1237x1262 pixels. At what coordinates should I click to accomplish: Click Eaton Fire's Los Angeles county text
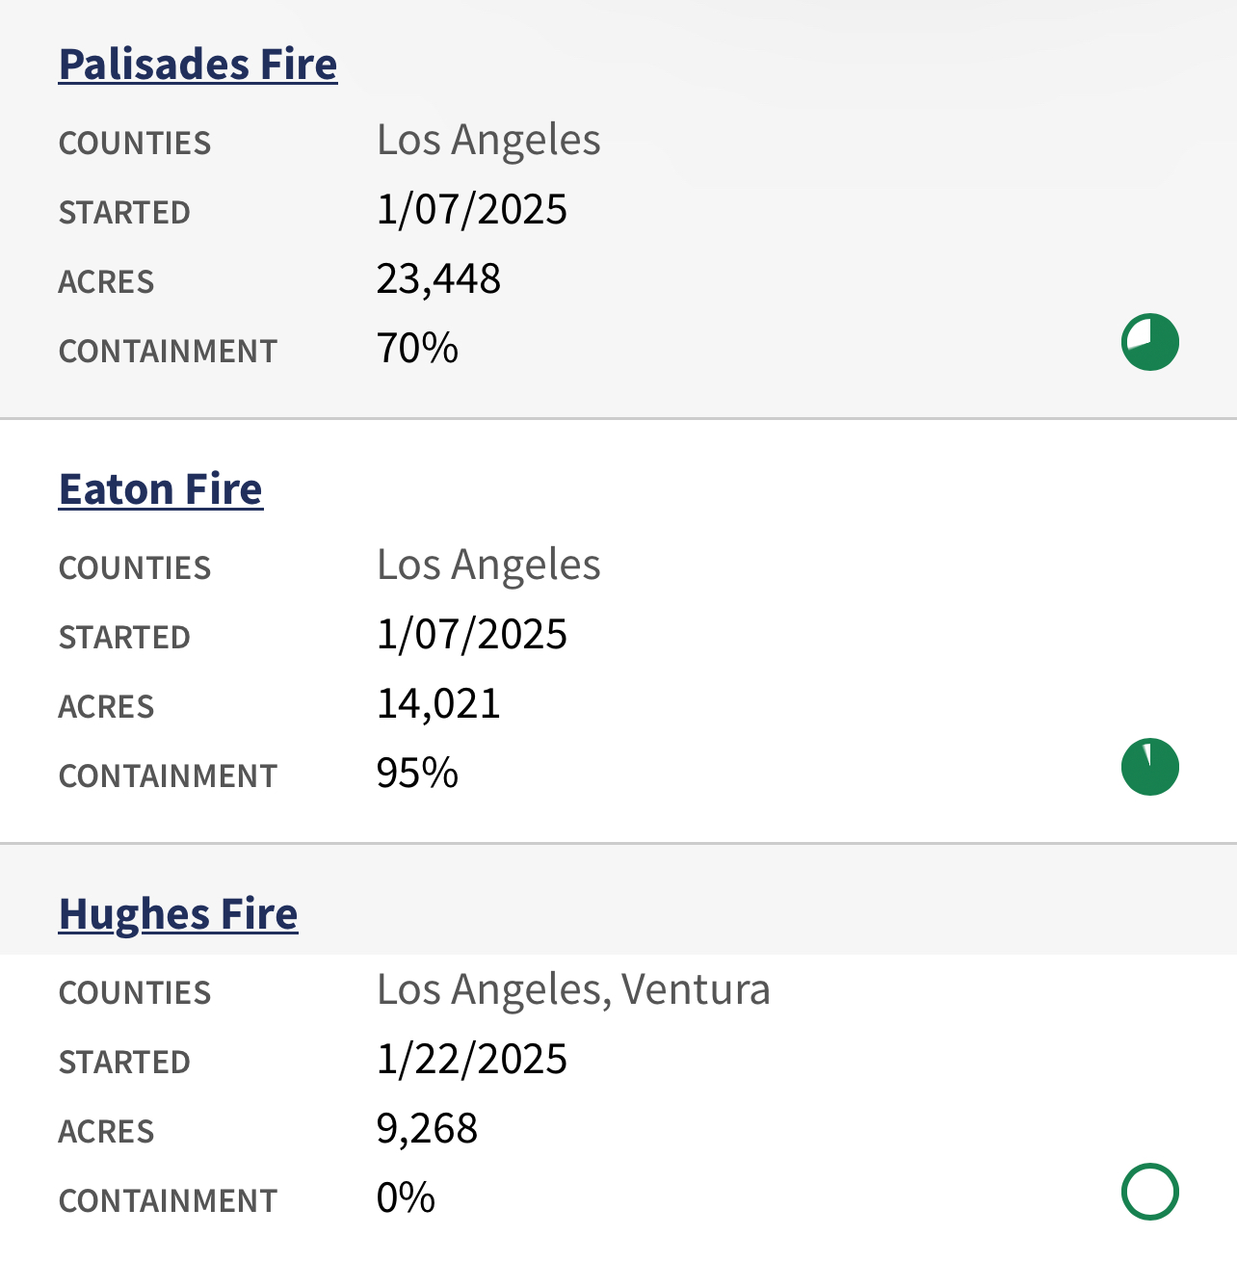click(488, 565)
